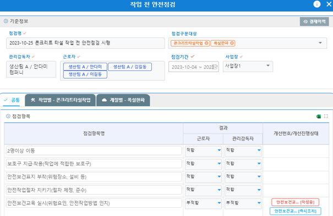Open 관리감독자 부적합 dropdown for 안전보건교육 row
This screenshot has height=216, width=333.
click(x=243, y=203)
